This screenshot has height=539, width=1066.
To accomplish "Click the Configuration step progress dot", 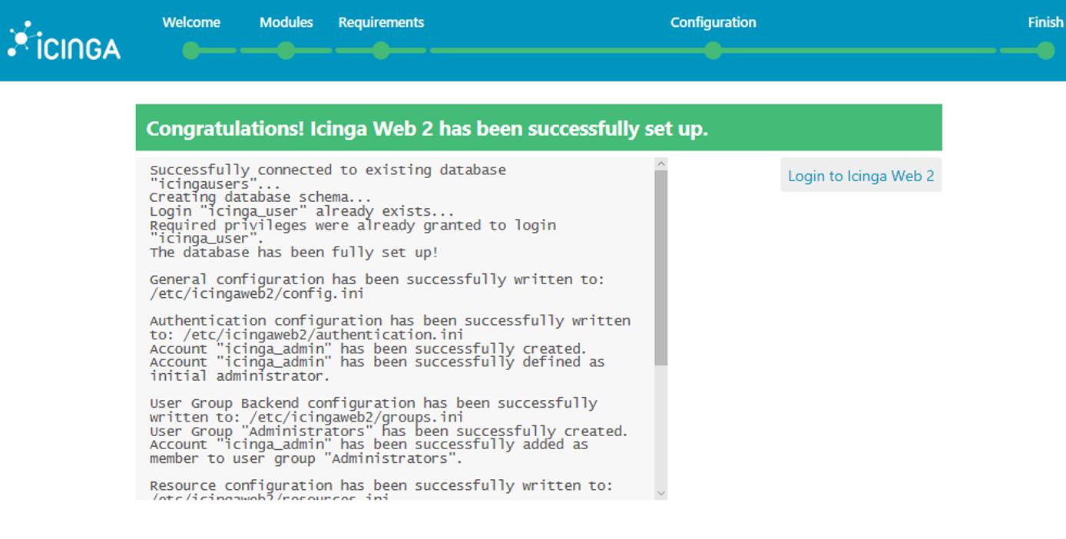I will coord(713,51).
